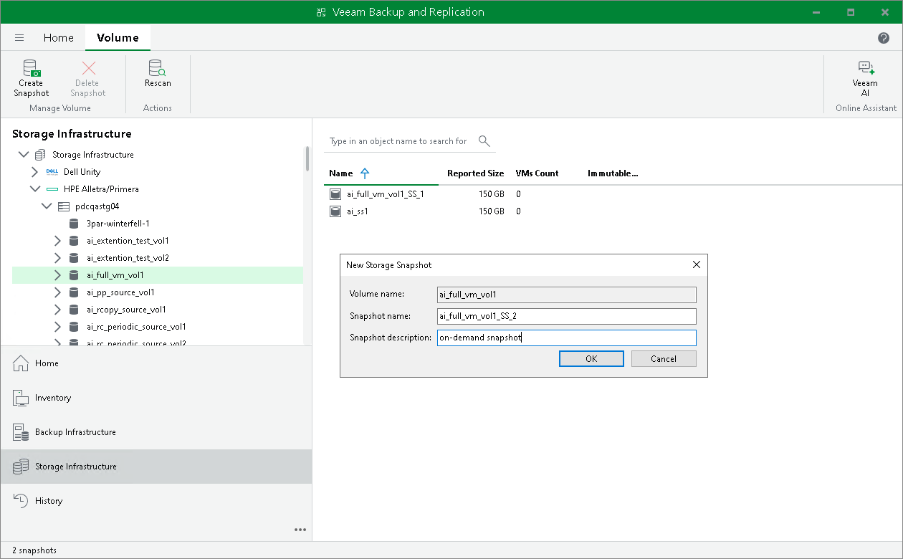Maximize the Veeam Backup and Replication window
The height and width of the screenshot is (559, 903).
click(x=851, y=12)
